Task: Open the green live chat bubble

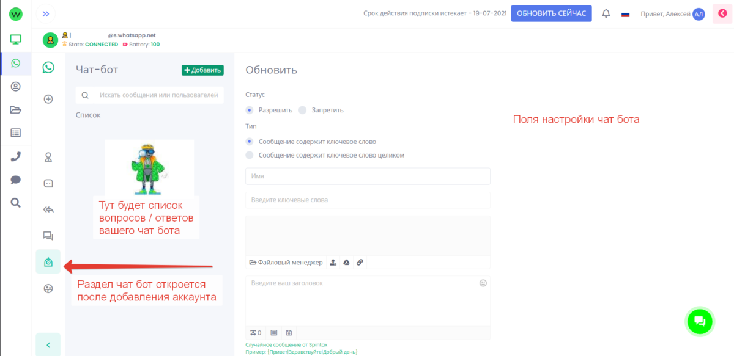Action: tap(700, 321)
